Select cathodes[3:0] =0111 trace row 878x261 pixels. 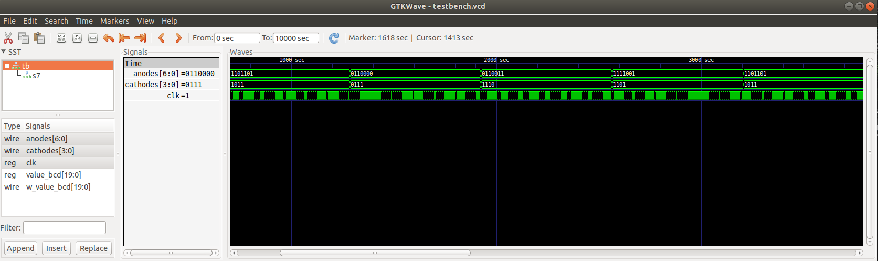coord(171,85)
